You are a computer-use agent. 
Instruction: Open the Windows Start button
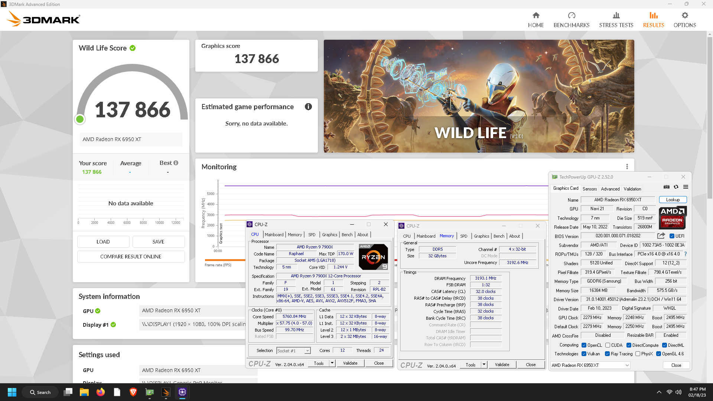point(12,392)
